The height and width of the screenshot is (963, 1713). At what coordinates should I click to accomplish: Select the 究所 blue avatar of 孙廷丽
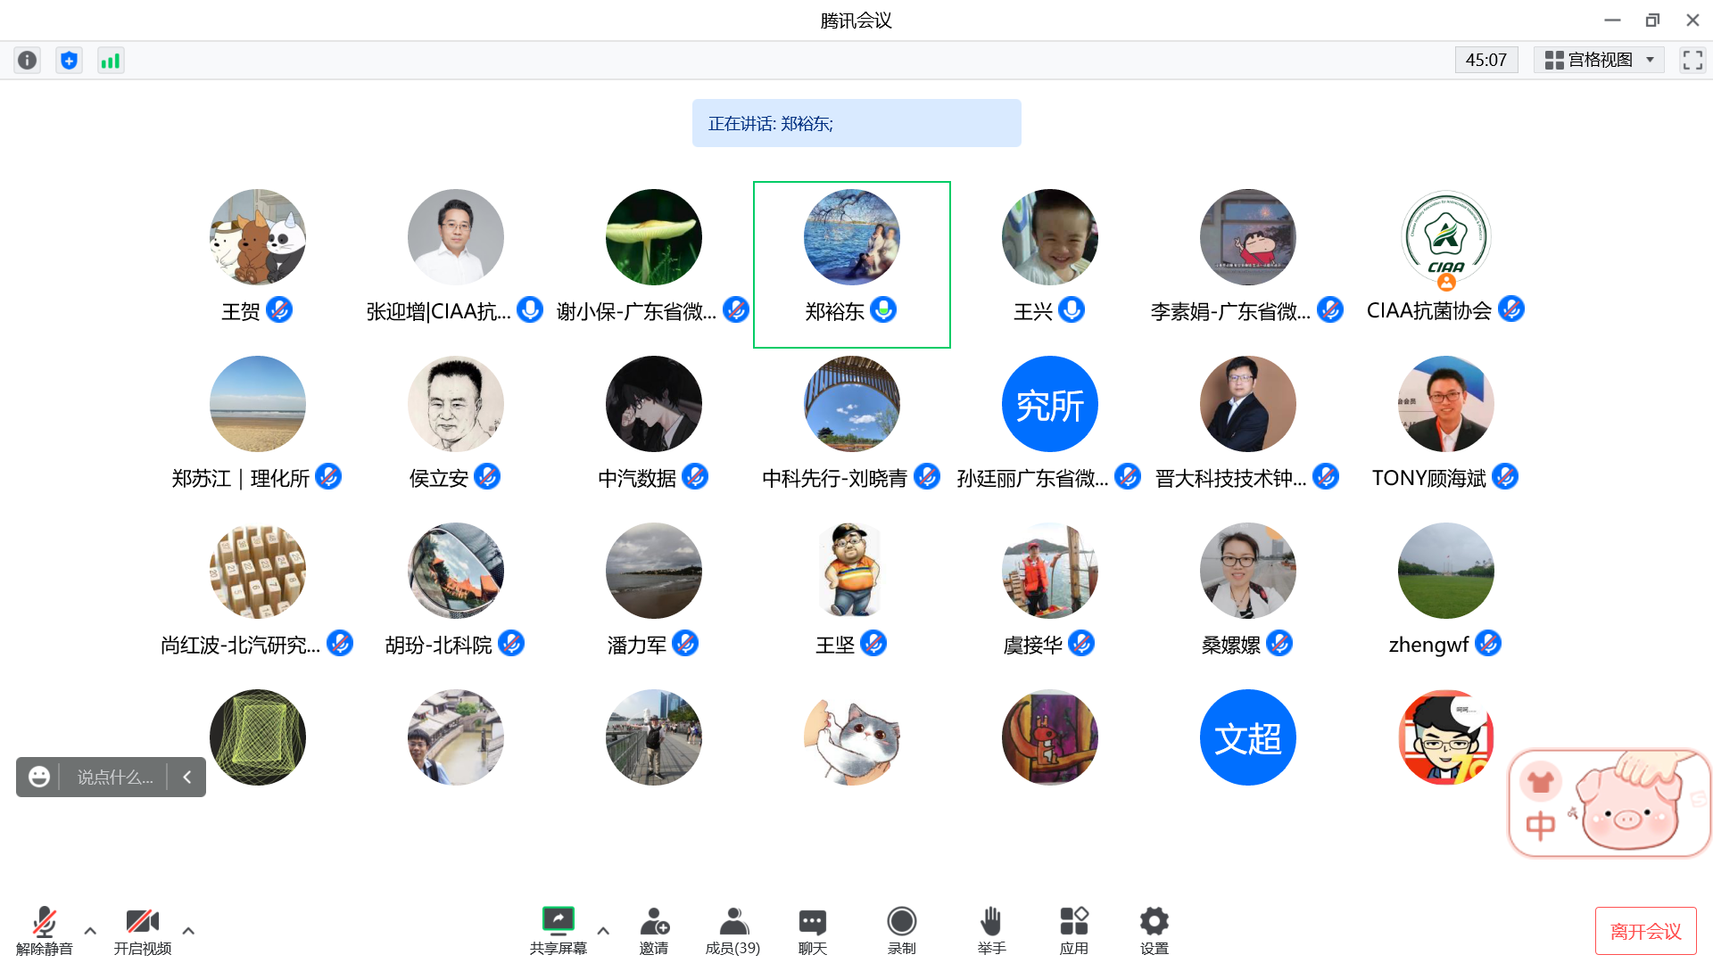1050,404
